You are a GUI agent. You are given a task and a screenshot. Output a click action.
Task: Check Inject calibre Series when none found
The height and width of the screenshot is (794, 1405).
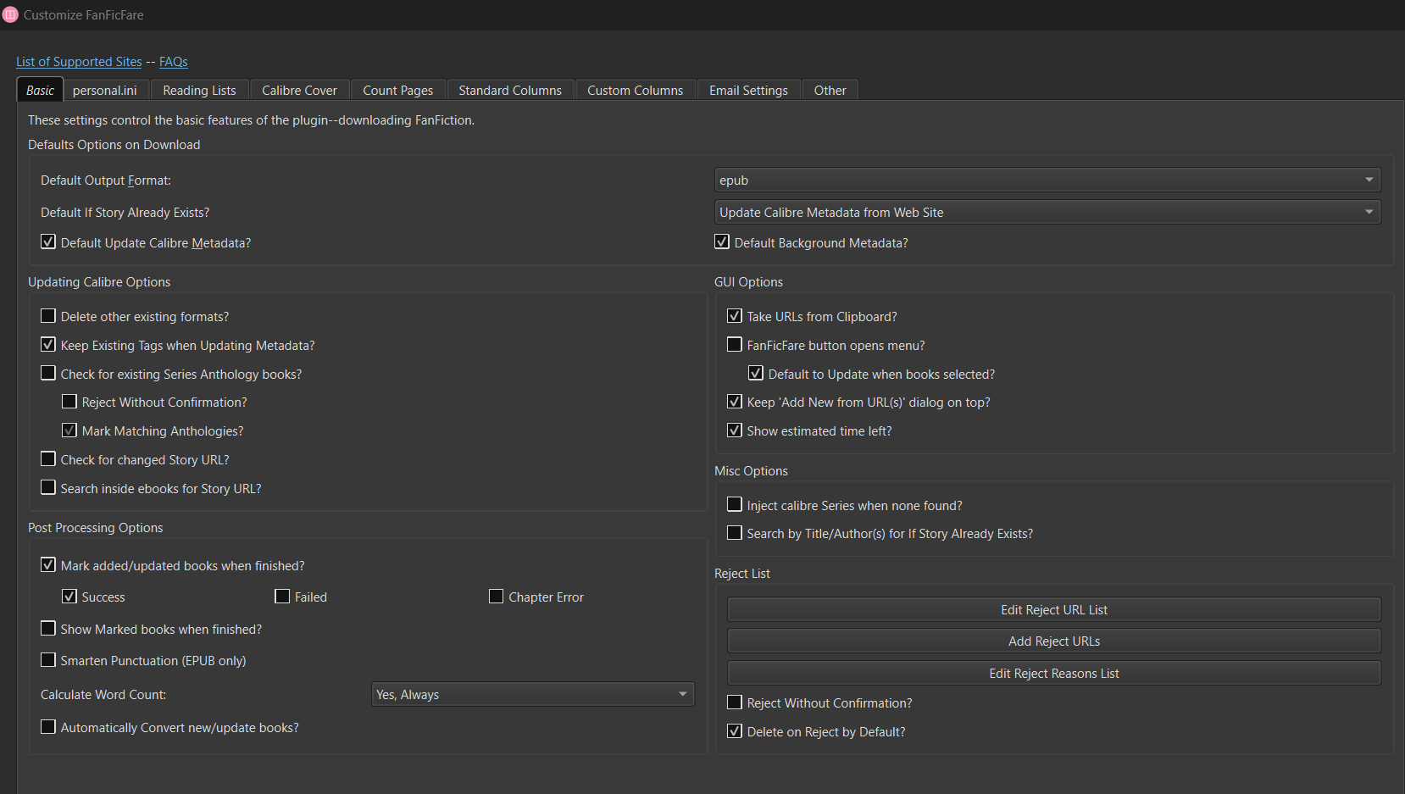(735, 505)
